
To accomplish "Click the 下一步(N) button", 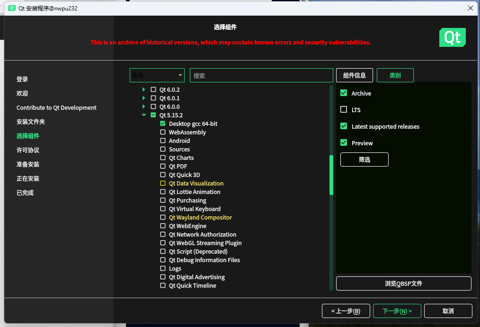I will coord(397,311).
